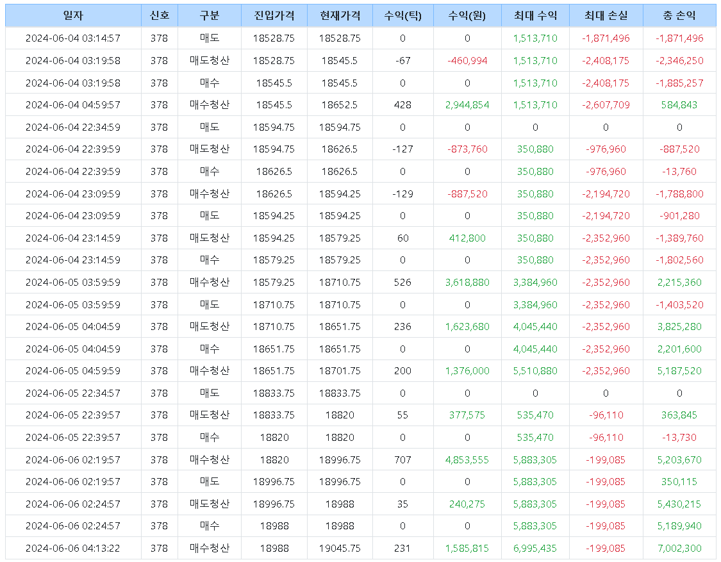Screen dimensions: 721x562
Task: Sort by the 신호 column header
Action: (159, 15)
